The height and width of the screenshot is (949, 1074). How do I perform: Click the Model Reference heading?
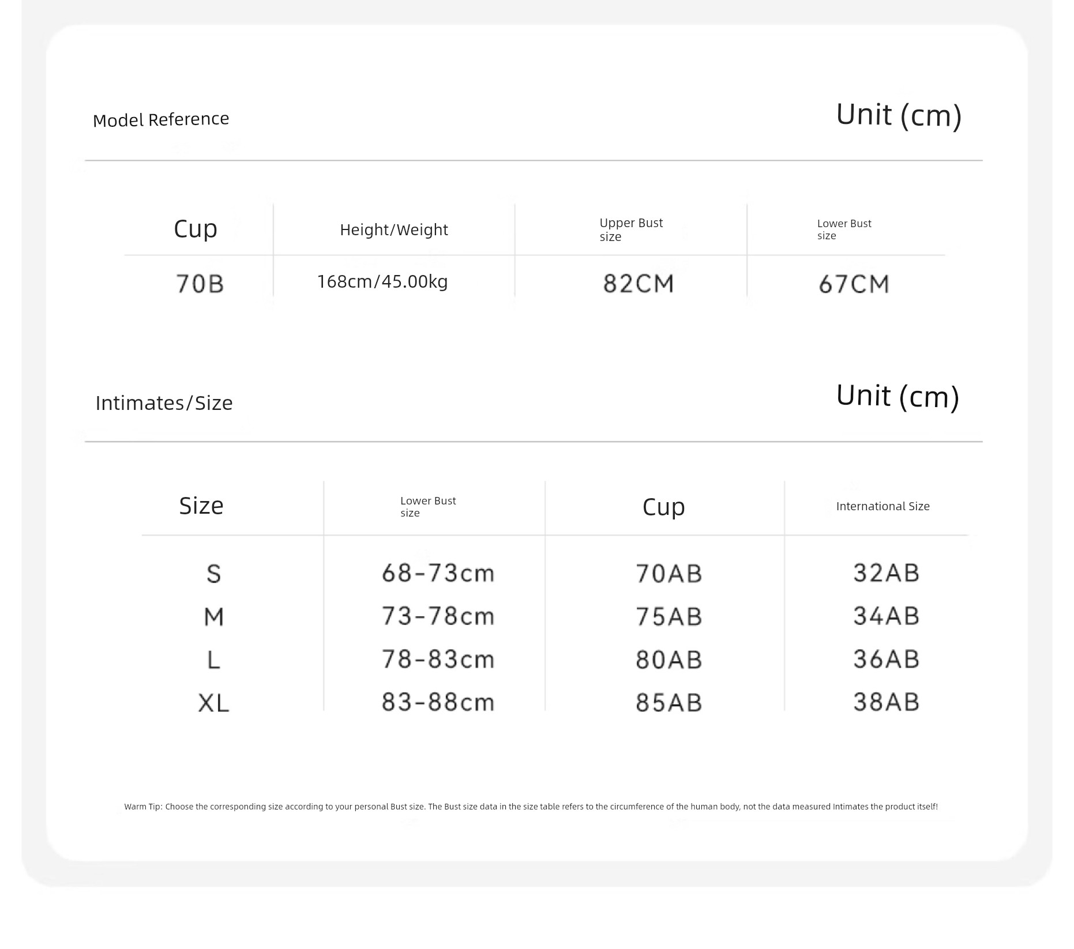[x=161, y=119]
